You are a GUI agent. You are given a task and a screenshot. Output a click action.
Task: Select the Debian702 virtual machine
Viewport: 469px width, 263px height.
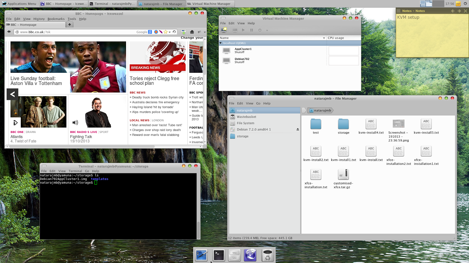(273, 60)
